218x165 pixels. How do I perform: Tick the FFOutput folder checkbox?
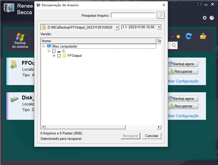coord(59,56)
